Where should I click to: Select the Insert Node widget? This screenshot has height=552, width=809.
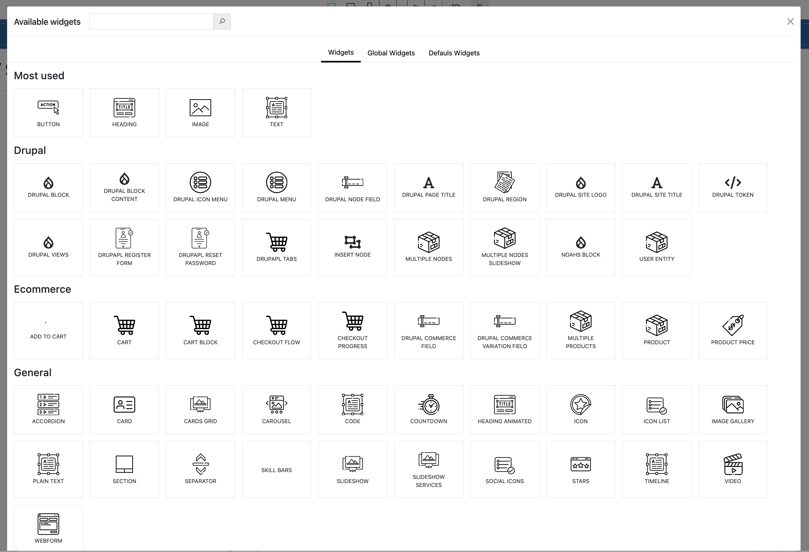tap(353, 247)
